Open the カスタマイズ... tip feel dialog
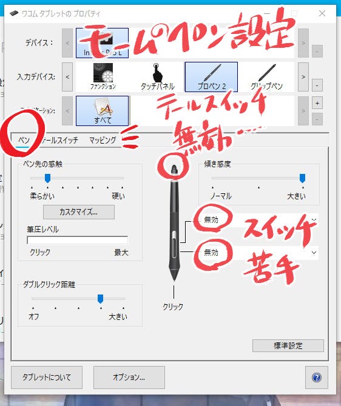 (78, 212)
